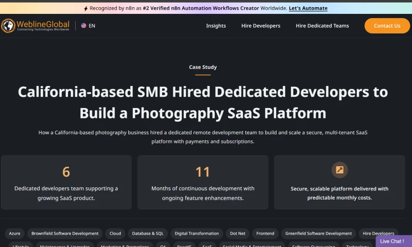Select the Database & SQL tag
The height and width of the screenshot is (247, 412).
(x=148, y=233)
